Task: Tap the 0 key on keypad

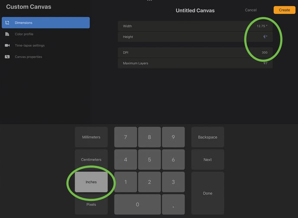Action: pos(137,204)
